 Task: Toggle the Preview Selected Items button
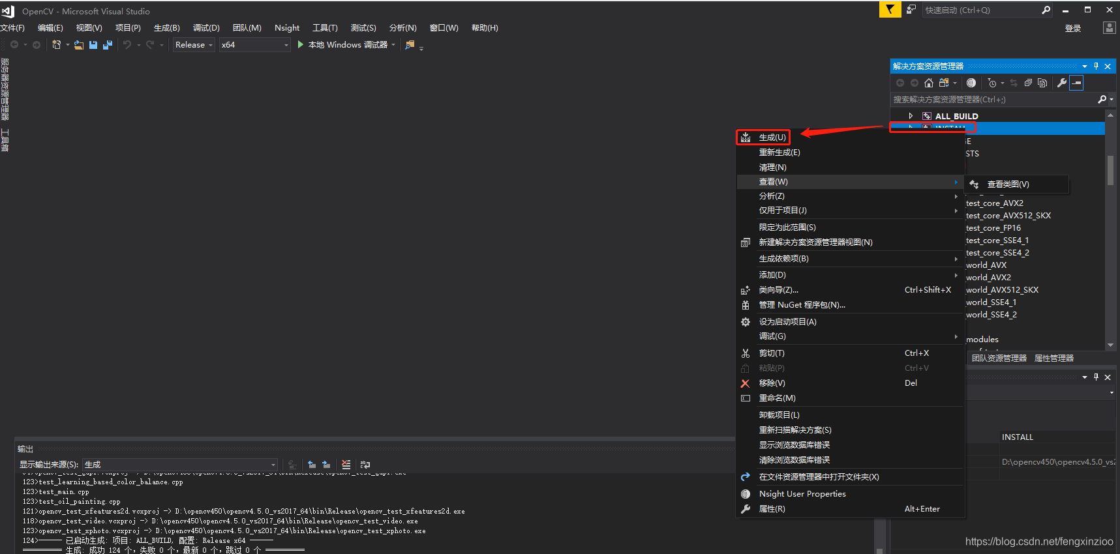tap(1077, 83)
